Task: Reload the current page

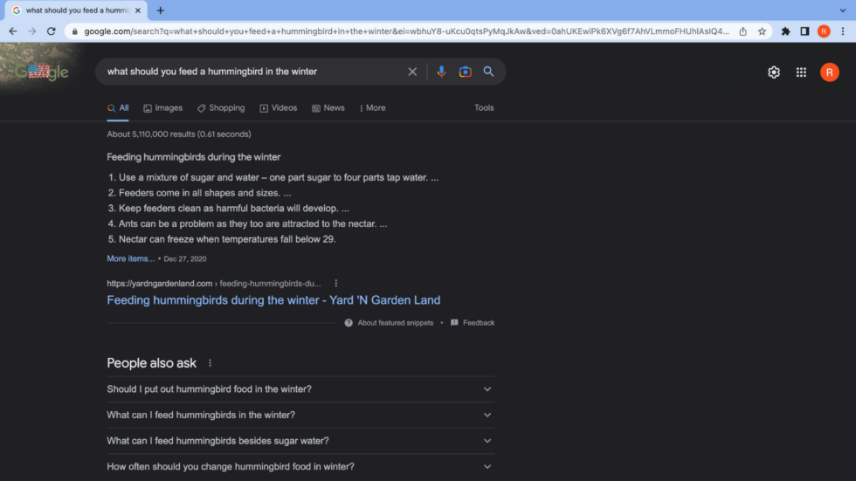Action: [x=52, y=31]
